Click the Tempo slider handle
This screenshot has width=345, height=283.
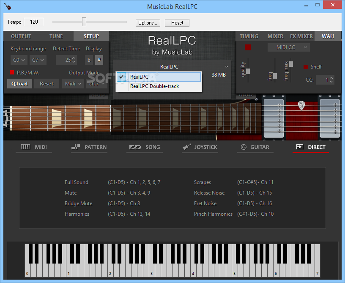pos(84,22)
